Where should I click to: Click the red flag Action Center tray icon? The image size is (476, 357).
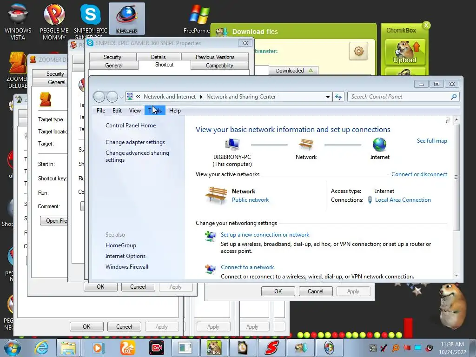(x=407, y=348)
